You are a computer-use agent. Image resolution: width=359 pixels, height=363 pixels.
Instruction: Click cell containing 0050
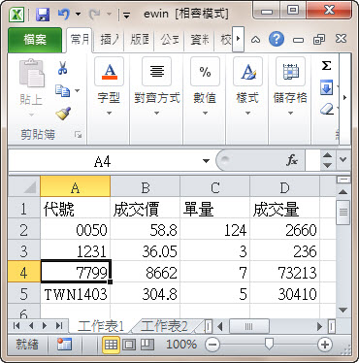[76, 229]
